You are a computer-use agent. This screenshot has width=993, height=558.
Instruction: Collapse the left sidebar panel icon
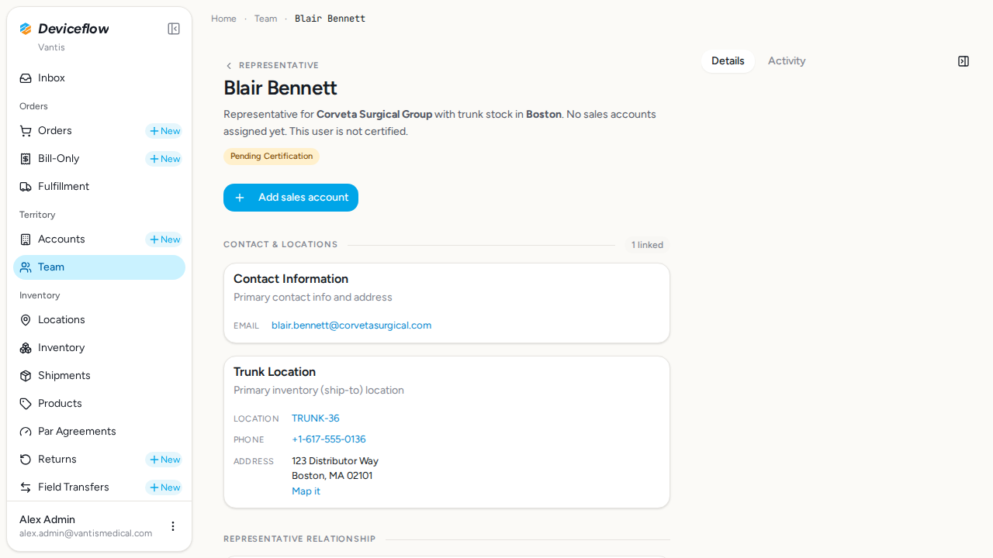(x=174, y=29)
